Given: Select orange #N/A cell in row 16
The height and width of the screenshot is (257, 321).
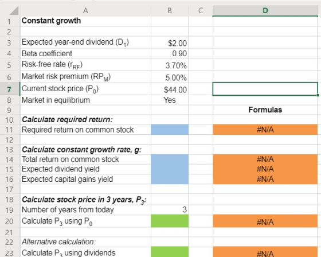Looking at the screenshot, I should [x=265, y=179].
